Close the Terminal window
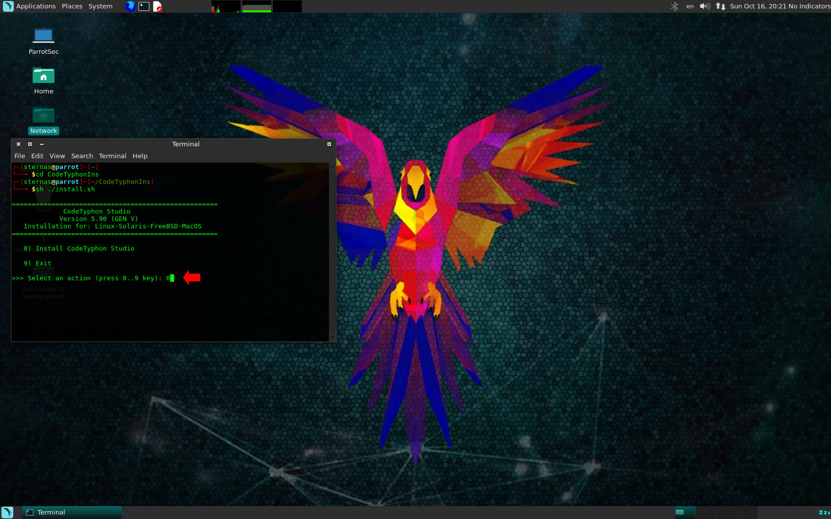831x519 pixels. [x=18, y=144]
